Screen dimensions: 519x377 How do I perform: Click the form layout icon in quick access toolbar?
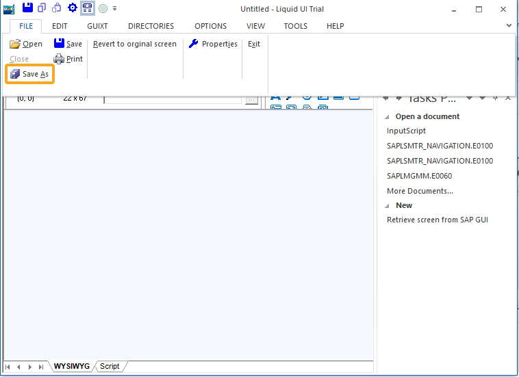pos(87,8)
